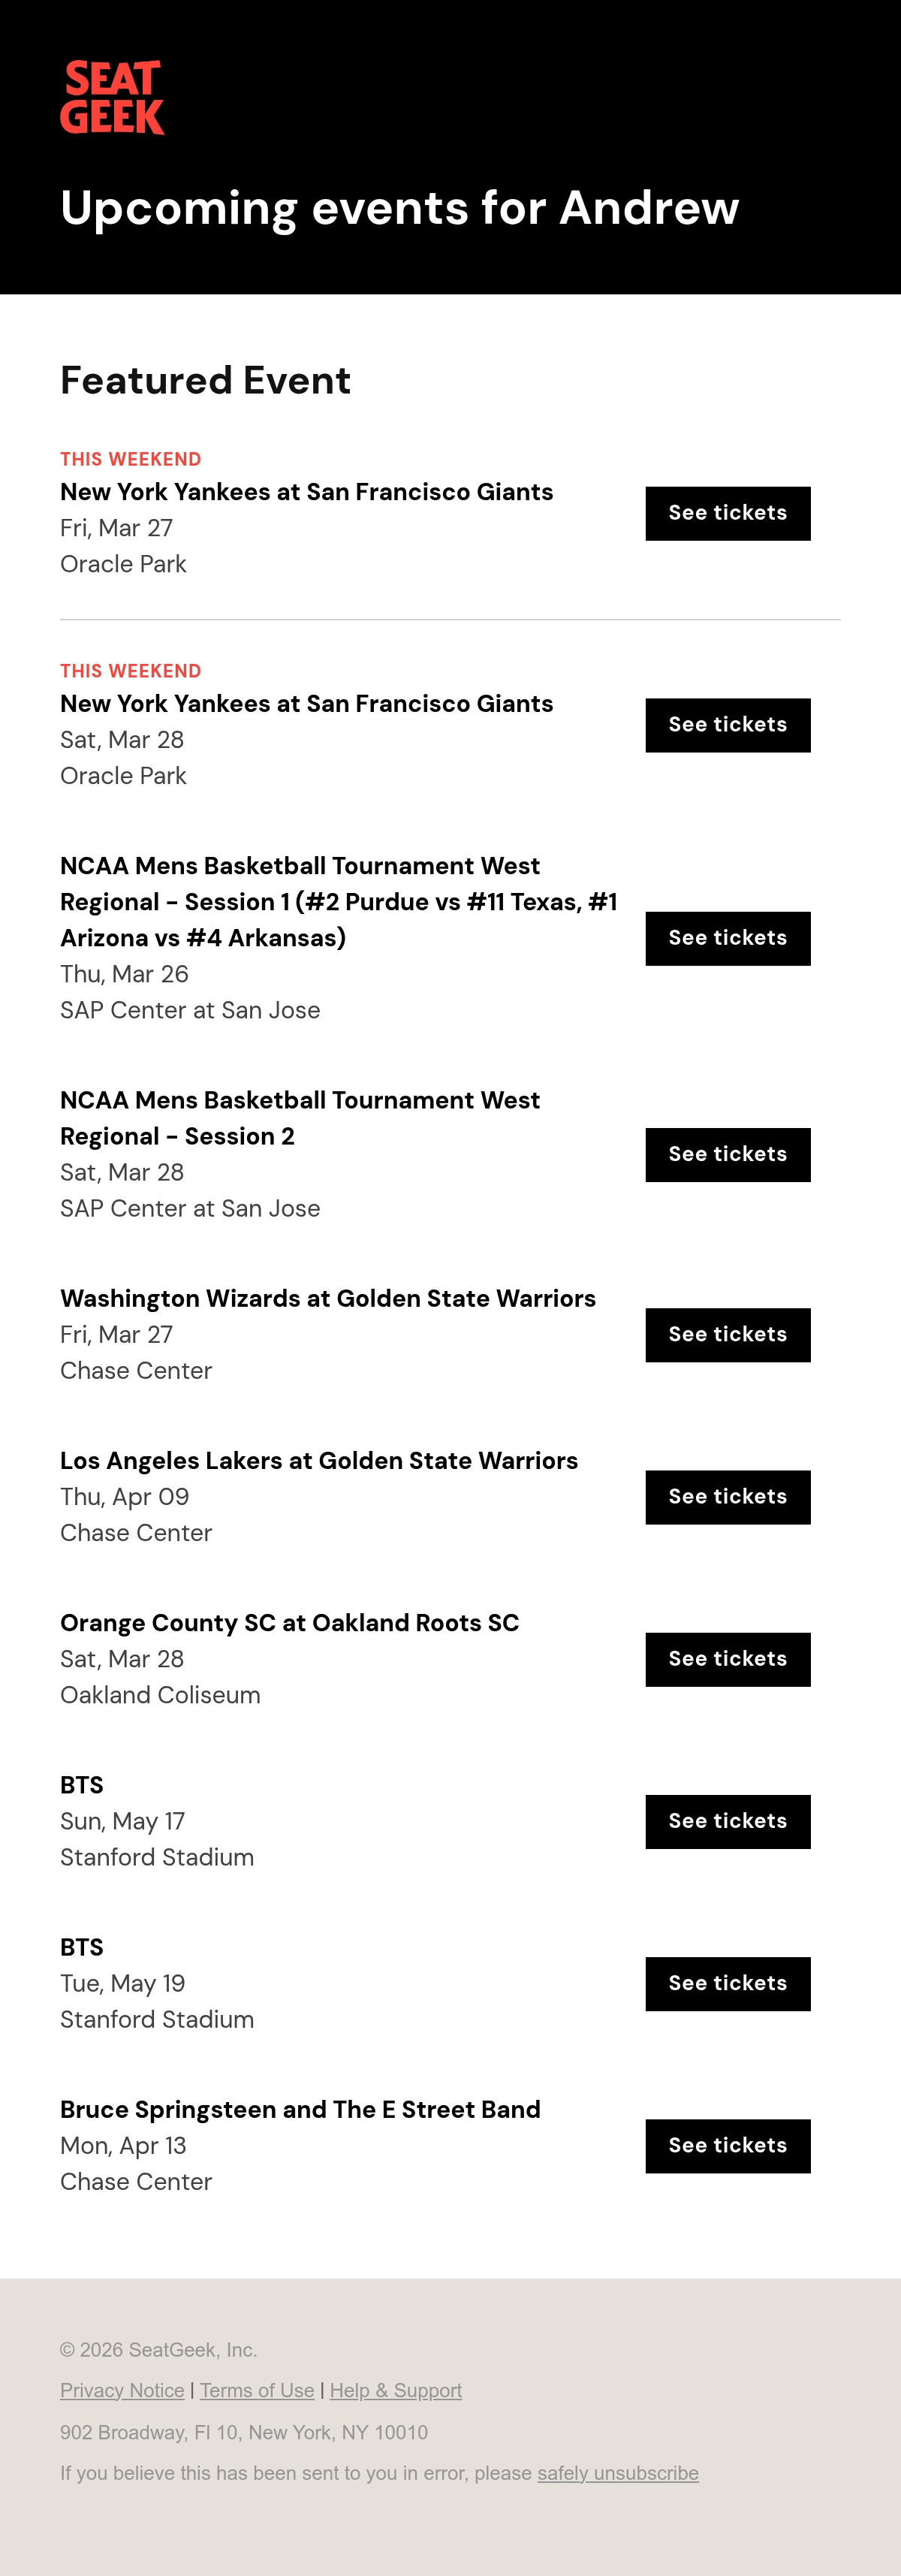This screenshot has width=901, height=2576.
Task: Open the Help & Support link
Action: click(396, 2390)
